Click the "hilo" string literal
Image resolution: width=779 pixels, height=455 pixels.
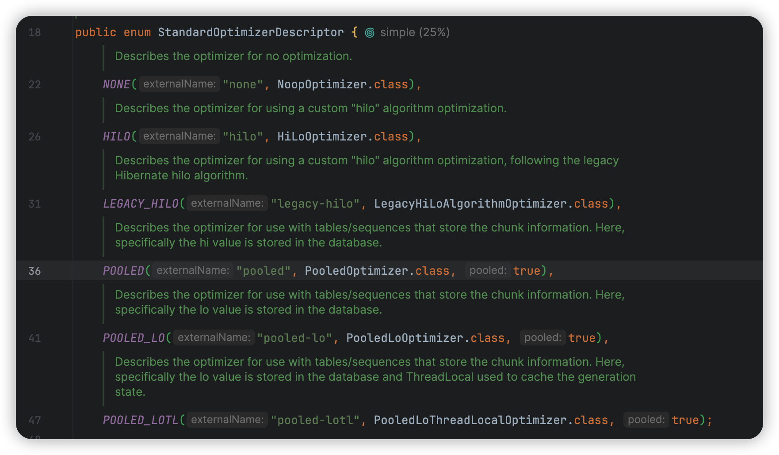pos(243,136)
